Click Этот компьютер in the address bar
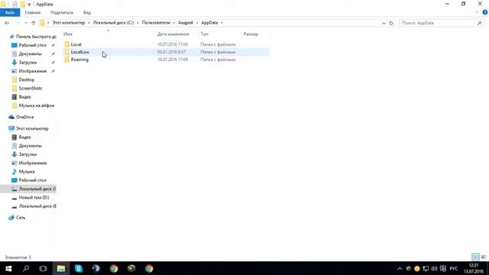Viewport: 489px width, 275px height. pos(68,23)
